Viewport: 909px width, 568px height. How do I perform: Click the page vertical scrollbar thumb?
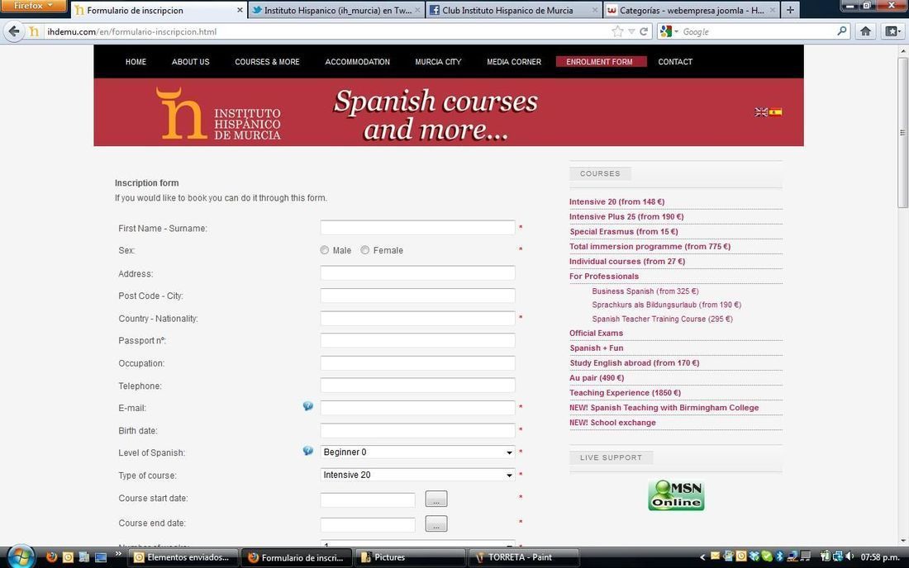click(x=902, y=132)
